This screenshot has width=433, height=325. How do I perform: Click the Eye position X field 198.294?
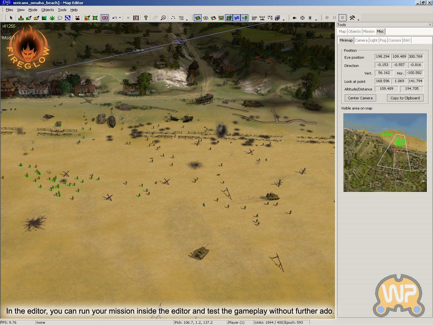(383, 57)
